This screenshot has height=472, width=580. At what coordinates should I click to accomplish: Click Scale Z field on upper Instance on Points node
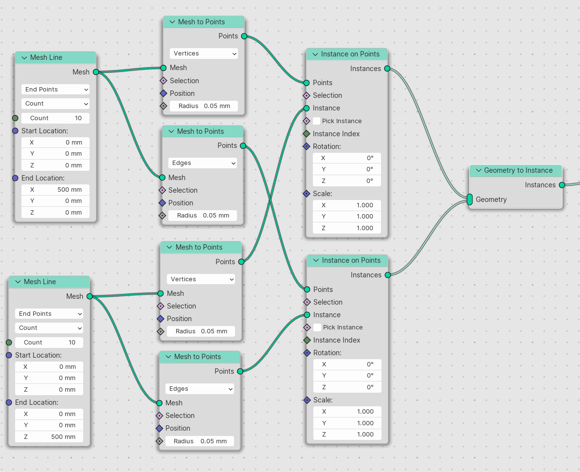[347, 228]
